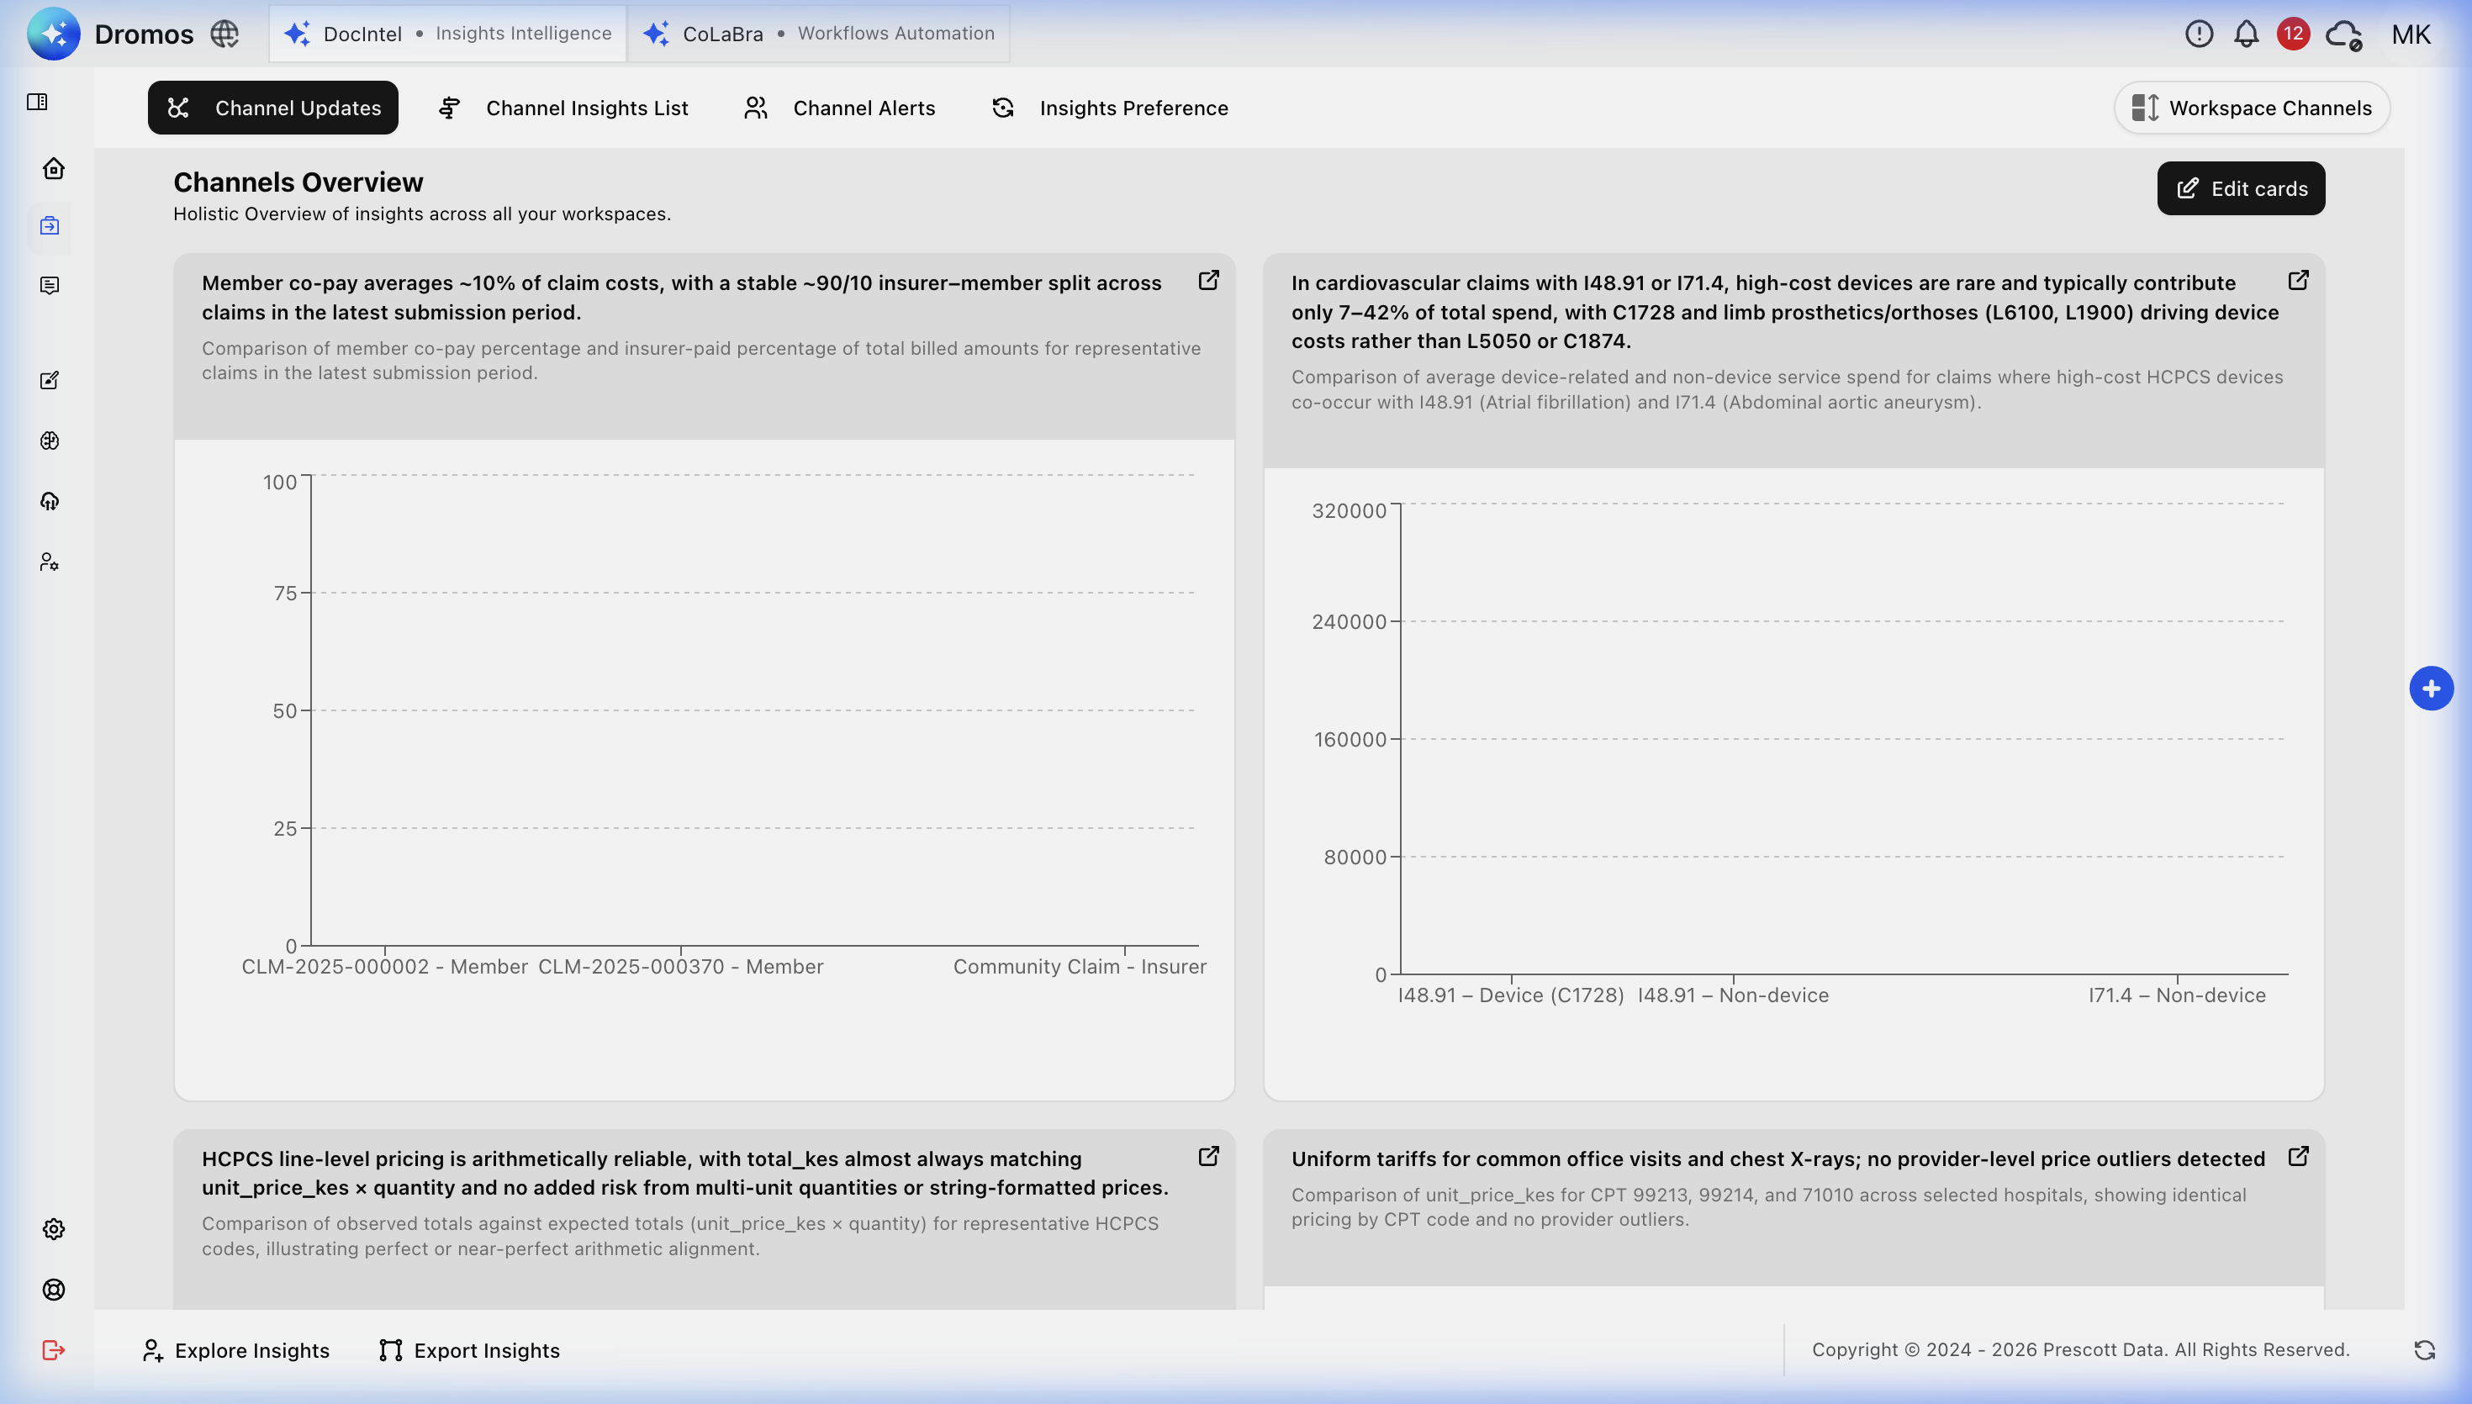This screenshot has height=1404, width=2472.
Task: Open the Workspace Channels panel
Action: click(2251, 107)
